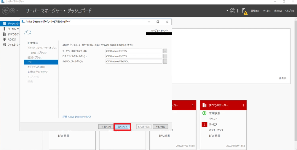297x150 pixels.
Task: Open the ツール(T) menu
Action: [267, 11]
